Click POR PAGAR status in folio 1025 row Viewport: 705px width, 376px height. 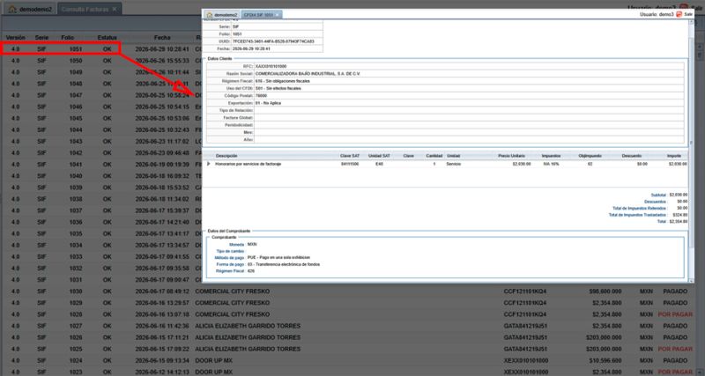pyautogui.click(x=675, y=349)
